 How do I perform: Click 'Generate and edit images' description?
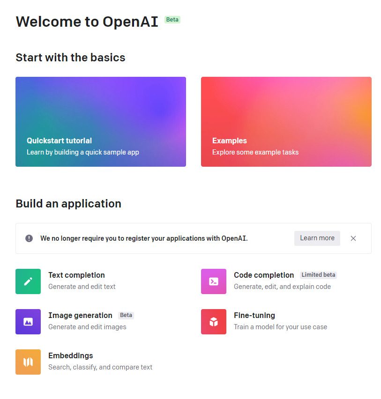[87, 327]
